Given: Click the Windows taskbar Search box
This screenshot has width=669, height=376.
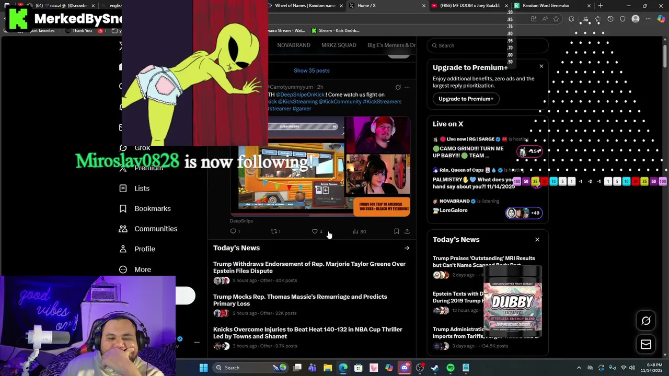Looking at the screenshot, I should 251,368.
